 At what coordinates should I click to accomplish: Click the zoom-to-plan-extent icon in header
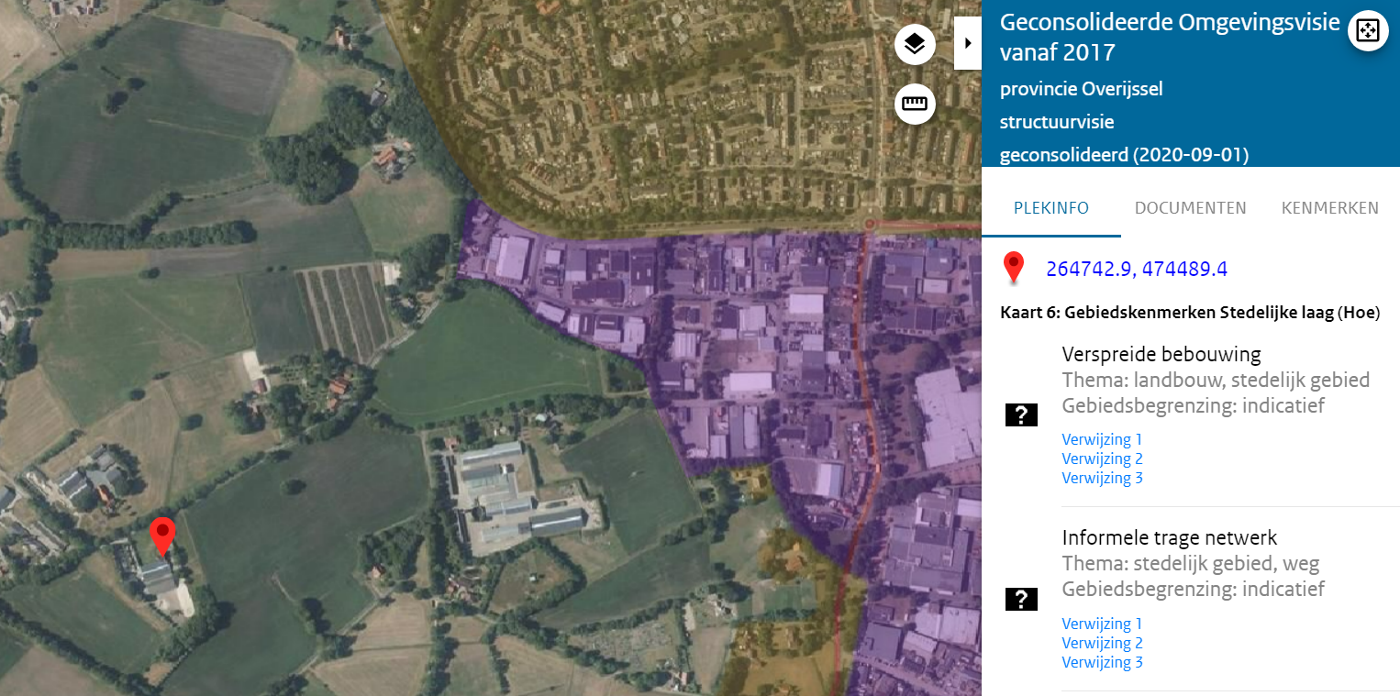(x=1367, y=30)
